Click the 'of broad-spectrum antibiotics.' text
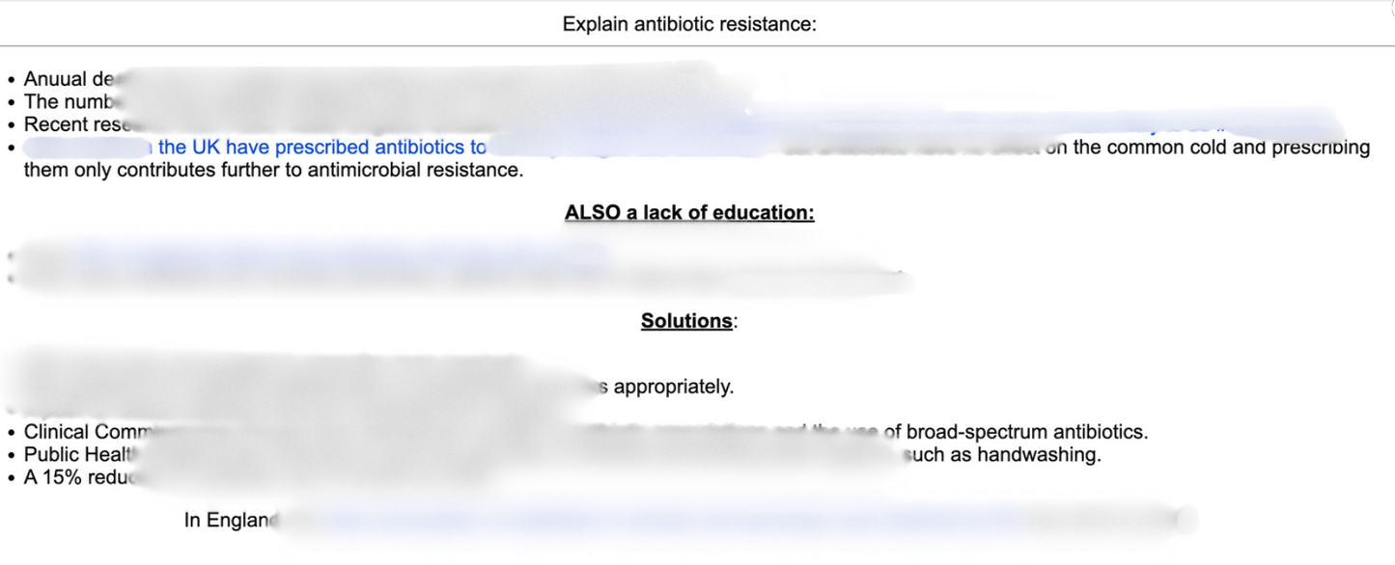Viewport: 1395px width, 565px height. point(1016,432)
